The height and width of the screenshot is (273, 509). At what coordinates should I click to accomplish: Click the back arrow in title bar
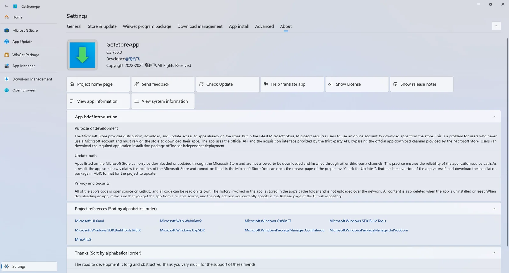[6, 6]
